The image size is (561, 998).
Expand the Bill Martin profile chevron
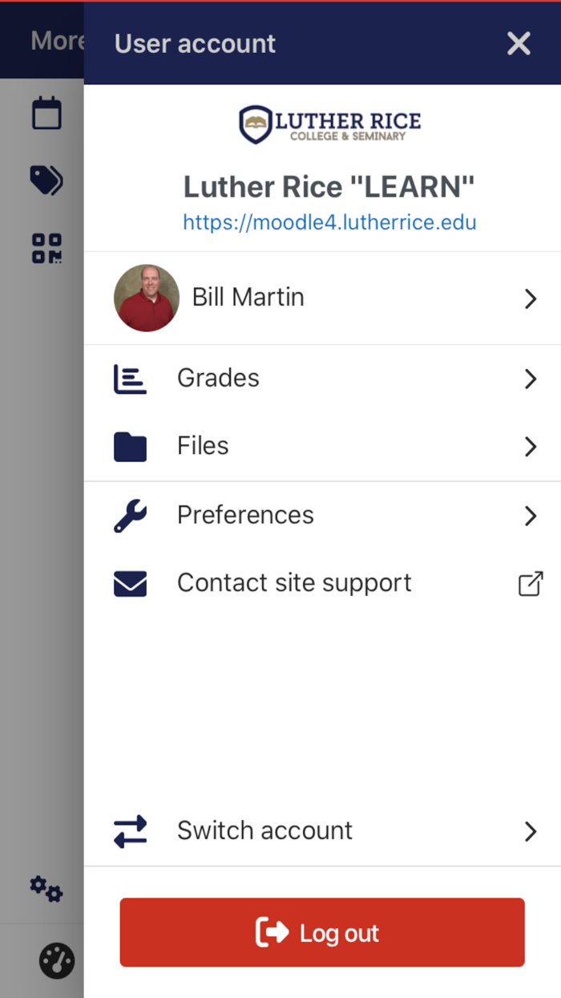tap(530, 298)
